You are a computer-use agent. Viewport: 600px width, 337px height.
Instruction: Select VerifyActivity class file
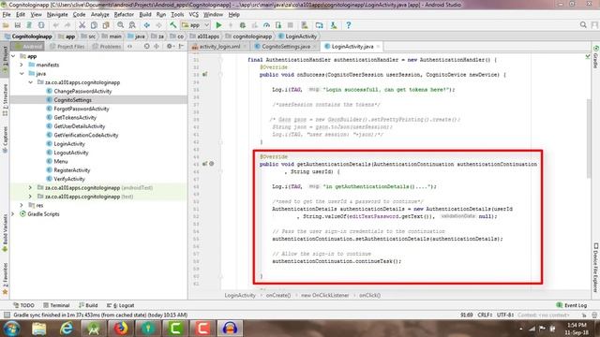[x=69, y=179]
